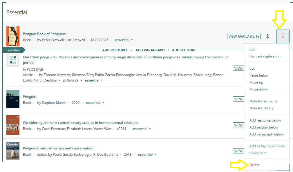The height and width of the screenshot is (172, 293).
Task: Select Cut in the item menu
Action: pos(252,68)
